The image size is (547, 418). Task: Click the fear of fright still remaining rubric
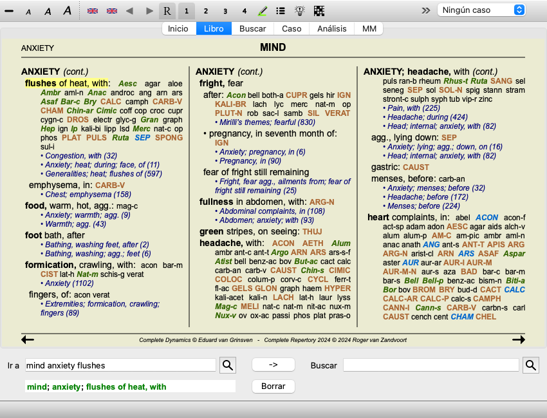[256, 172]
